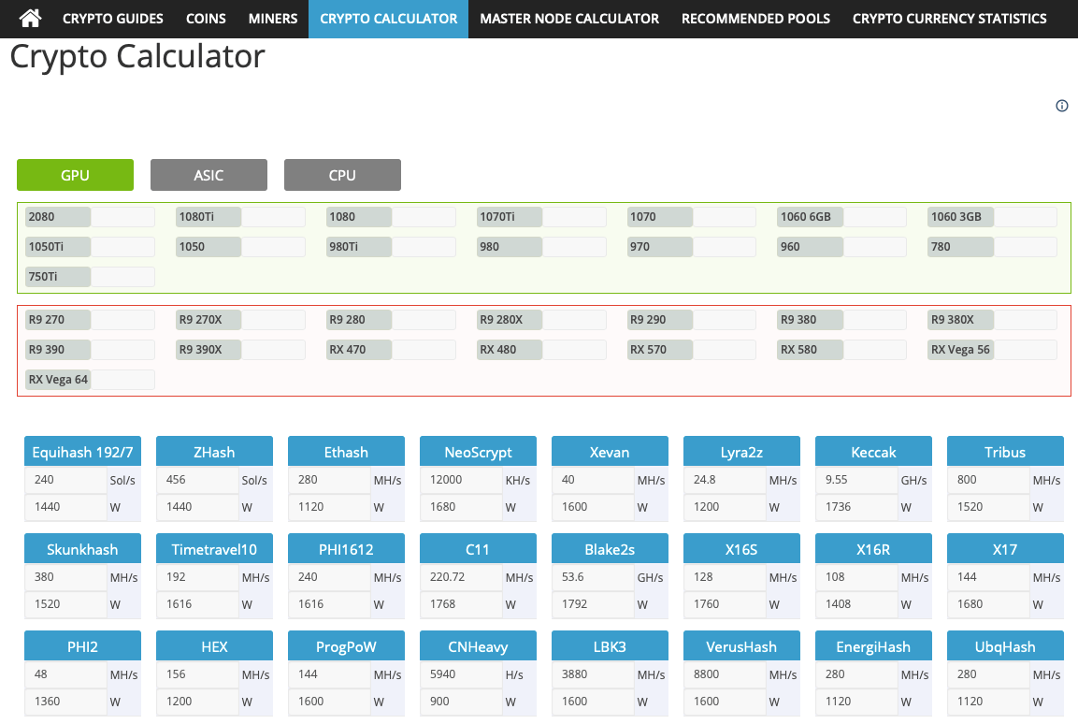Open the Recommended Pools page
Image resolution: width=1078 pixels, height=724 pixels.
755,19
